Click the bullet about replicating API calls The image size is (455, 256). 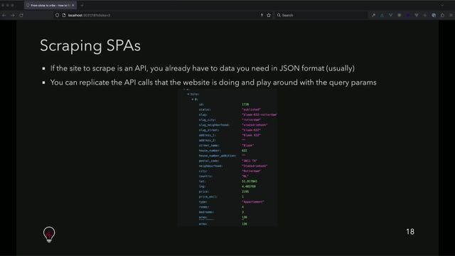(213, 82)
